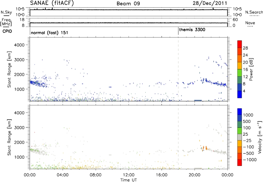Click the 18 tick on frequency axis
This screenshot has width=263, height=182.
tap(22, 20)
